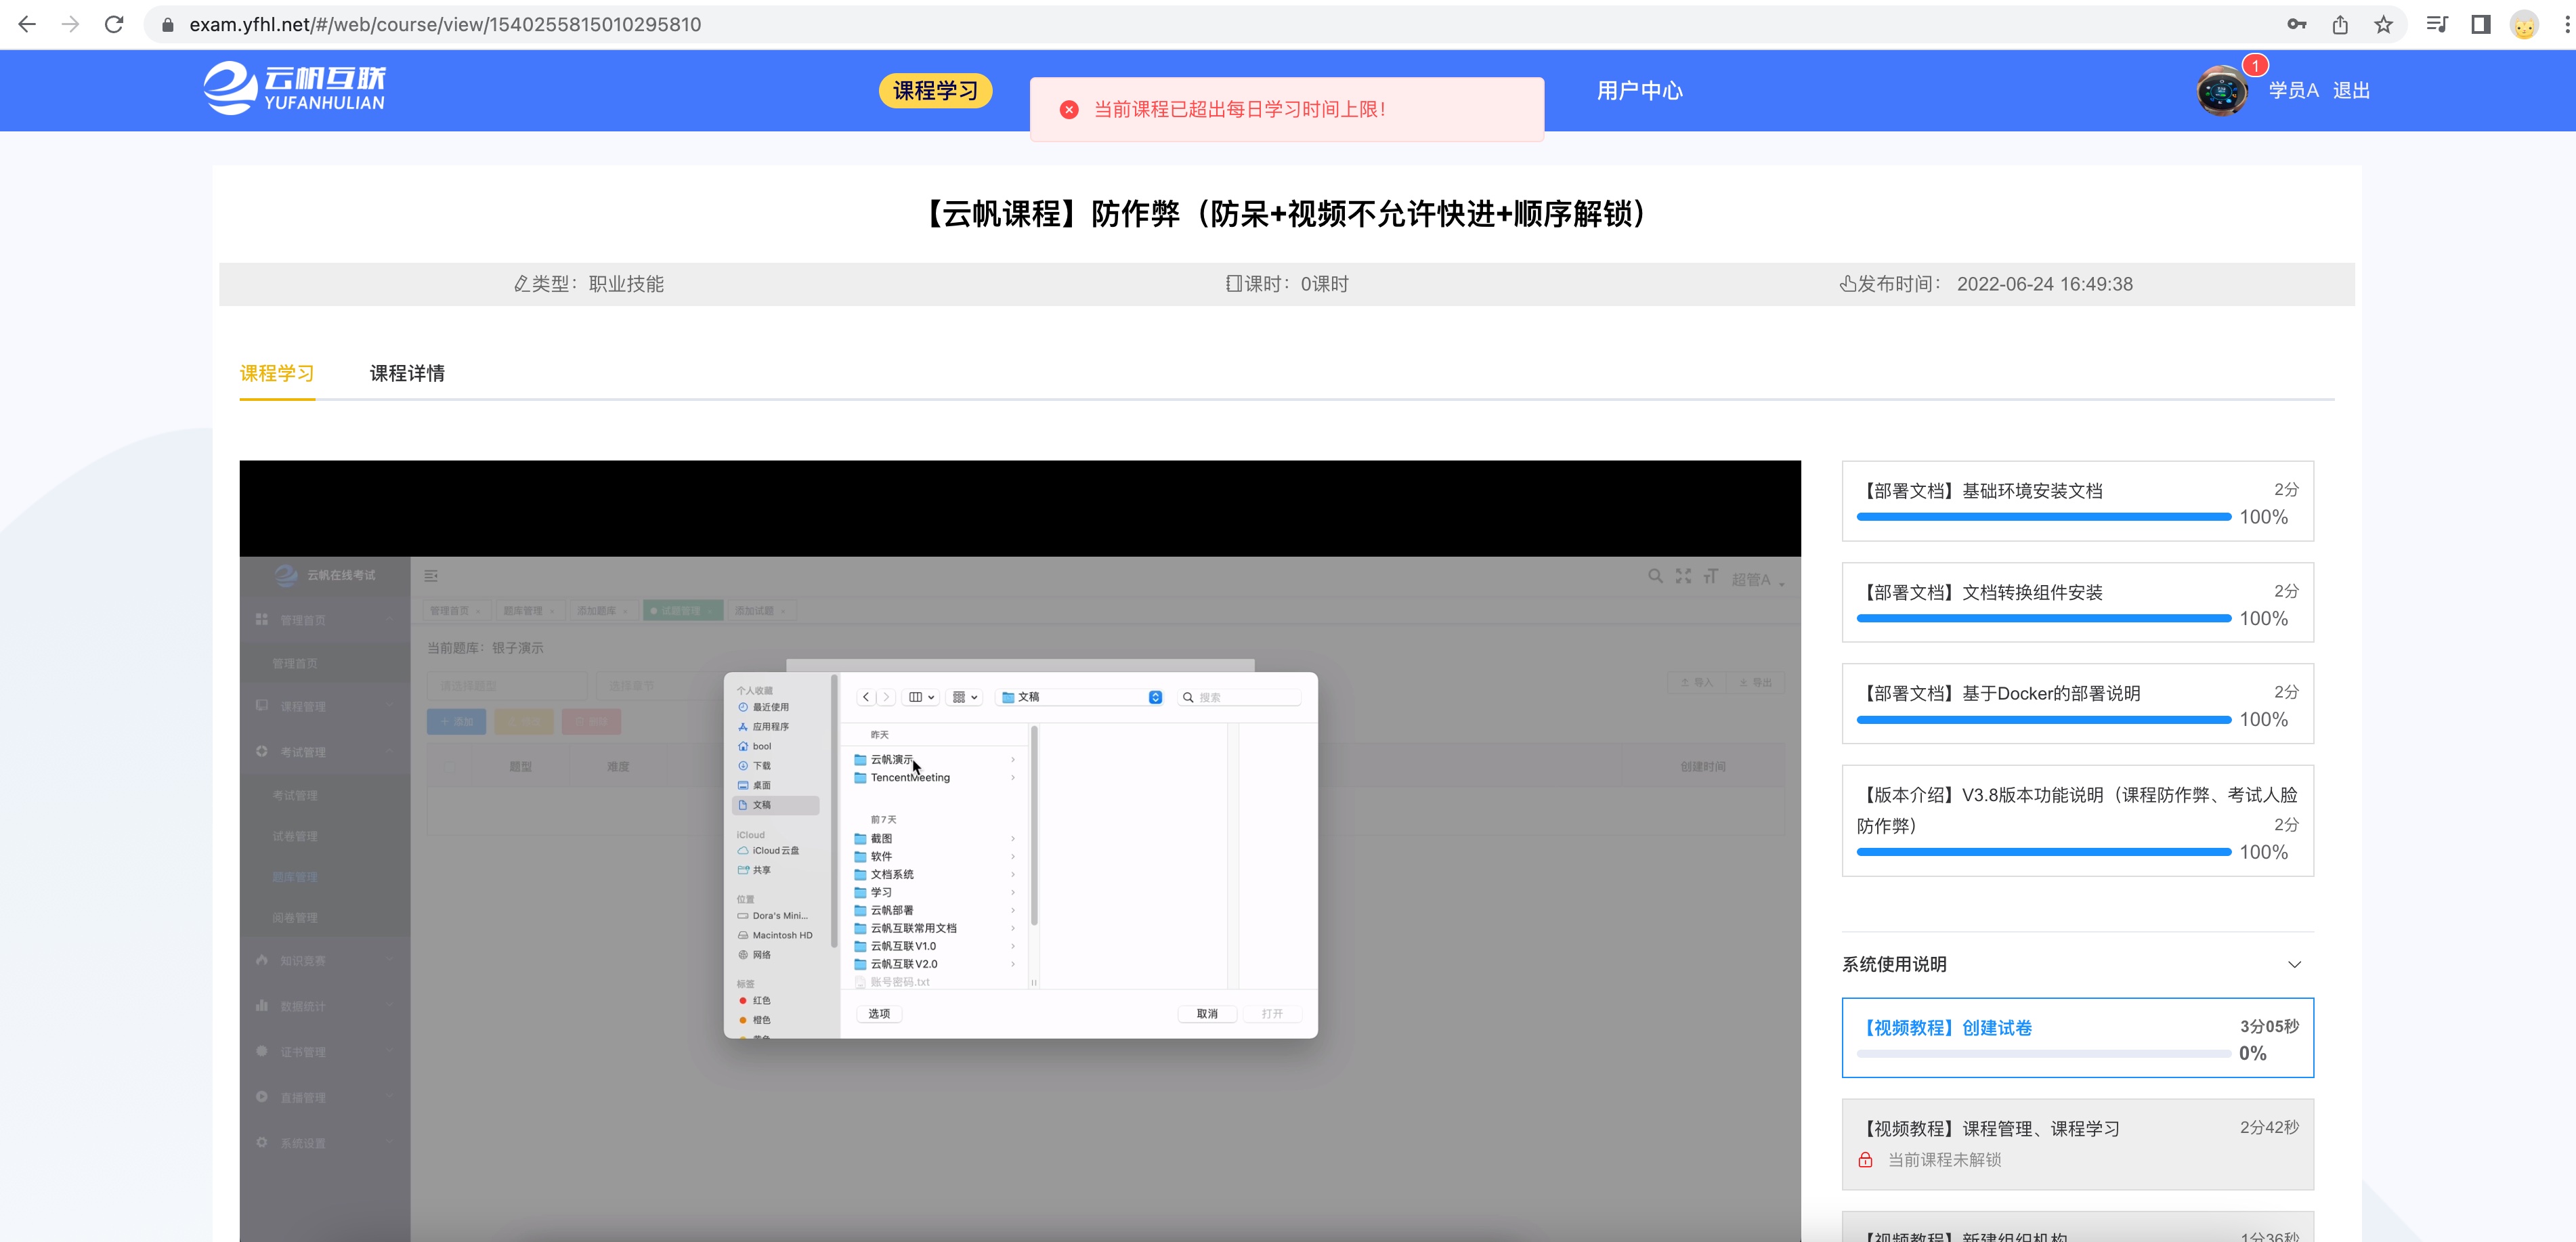
Task: Bookmark this page with the star icon
Action: [x=2384, y=24]
